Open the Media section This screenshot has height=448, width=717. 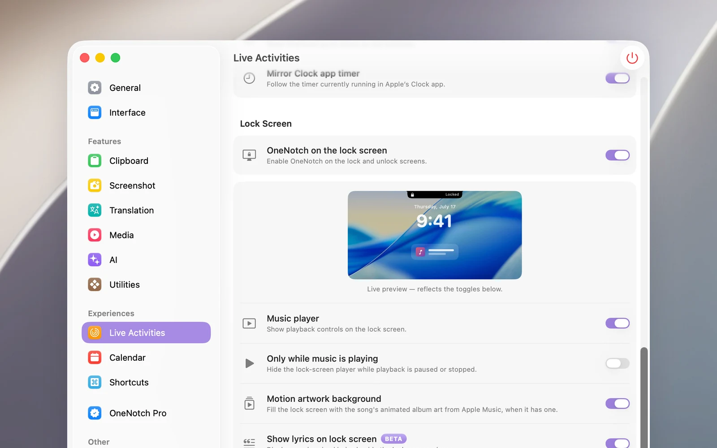click(146, 235)
